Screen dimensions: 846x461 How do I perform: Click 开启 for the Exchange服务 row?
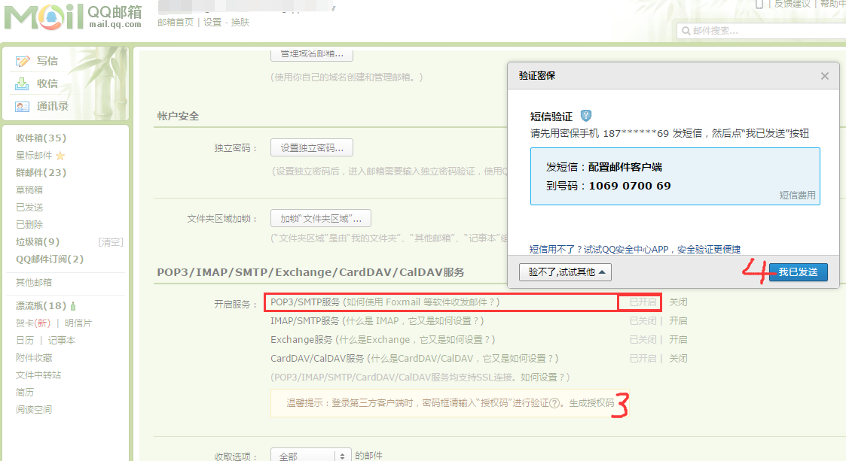(x=678, y=340)
